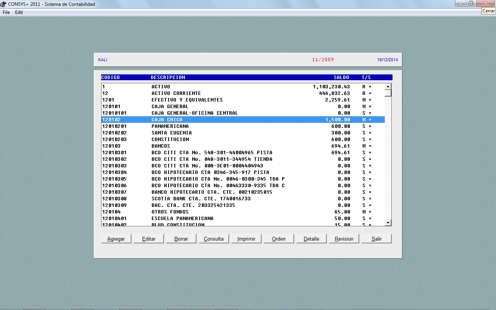Open the Consulta button
This screenshot has height=310, width=496.
pos(214,239)
